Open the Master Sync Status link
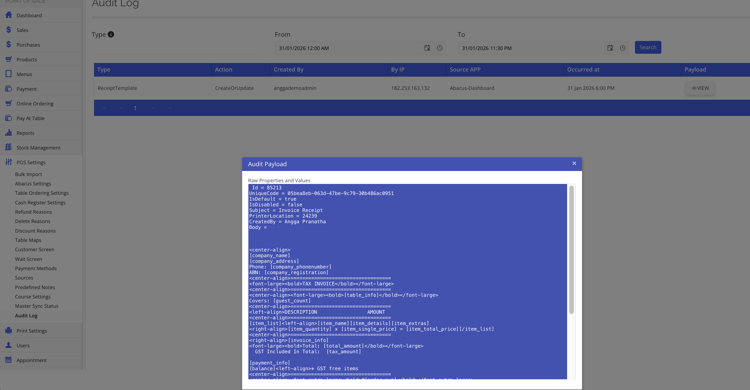Image resolution: width=750 pixels, height=390 pixels. (37, 306)
